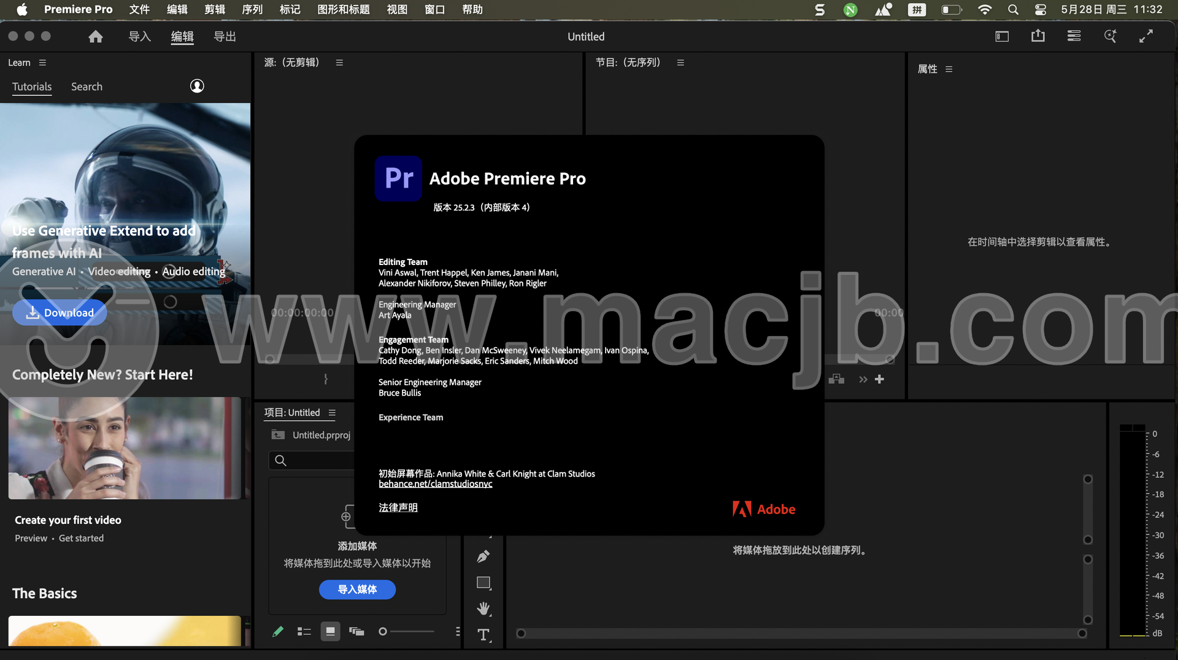Switch project panel to list view
Screen dimensions: 1178x660
point(304,631)
